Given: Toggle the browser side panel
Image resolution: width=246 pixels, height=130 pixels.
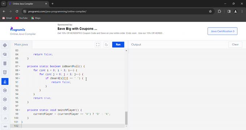Looking at the screenshot, I should [229, 12].
